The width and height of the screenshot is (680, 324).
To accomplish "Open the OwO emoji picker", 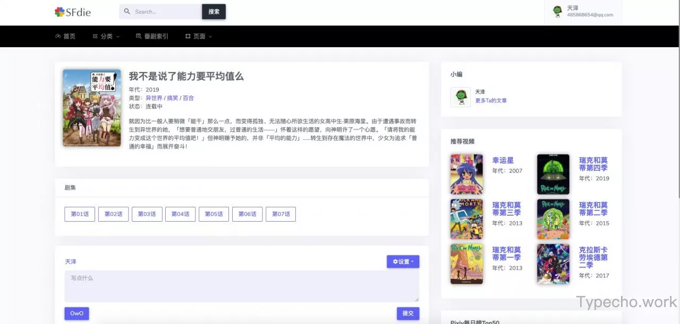I will (x=76, y=313).
